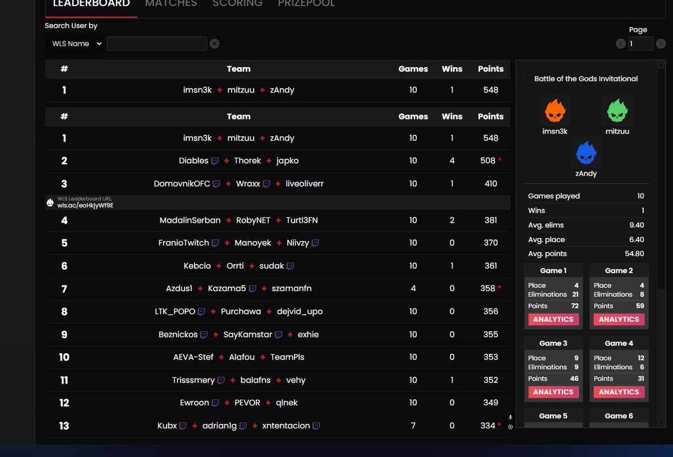Open Trisssmery Twitch icon

click(x=221, y=380)
